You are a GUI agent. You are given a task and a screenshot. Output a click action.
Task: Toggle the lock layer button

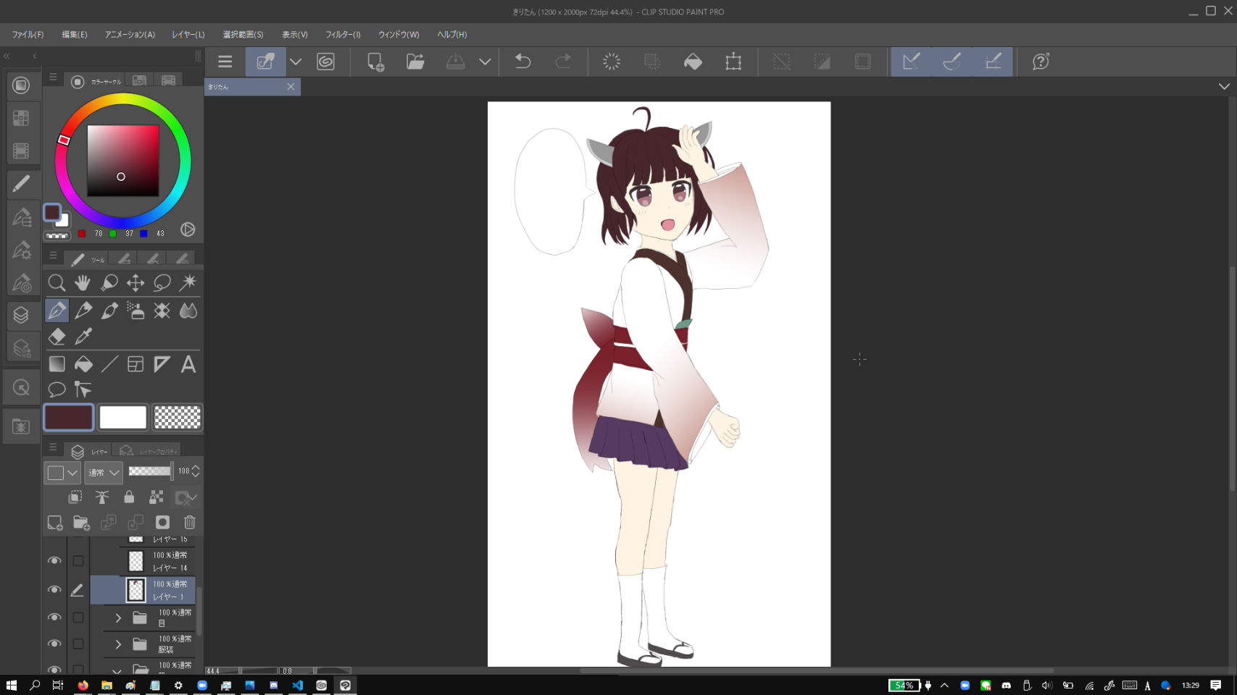129,497
